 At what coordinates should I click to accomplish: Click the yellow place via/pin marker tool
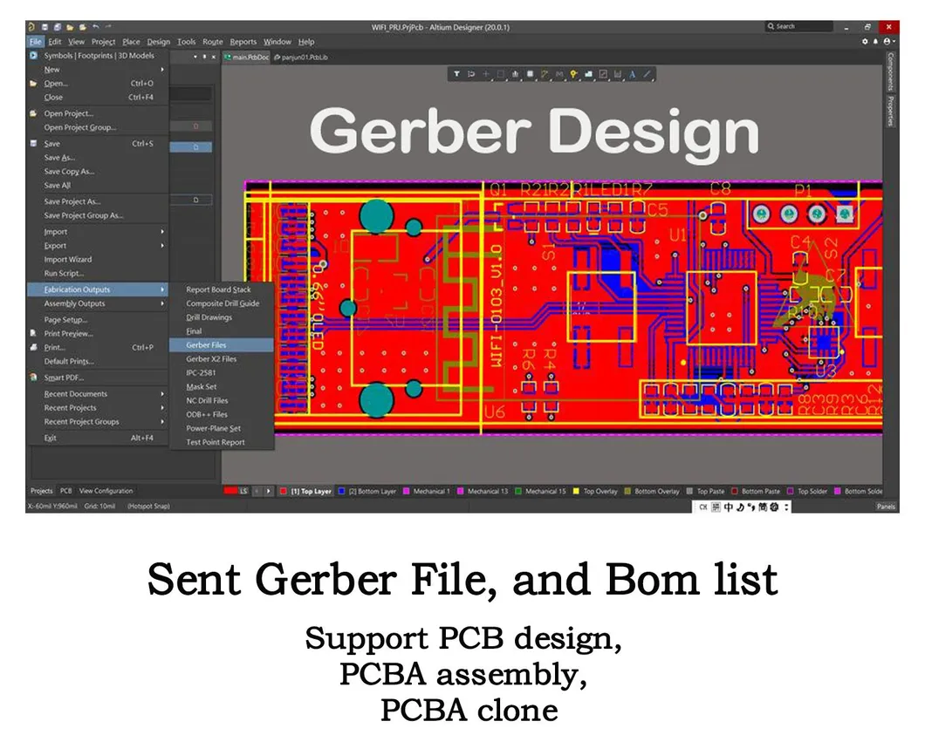[573, 74]
